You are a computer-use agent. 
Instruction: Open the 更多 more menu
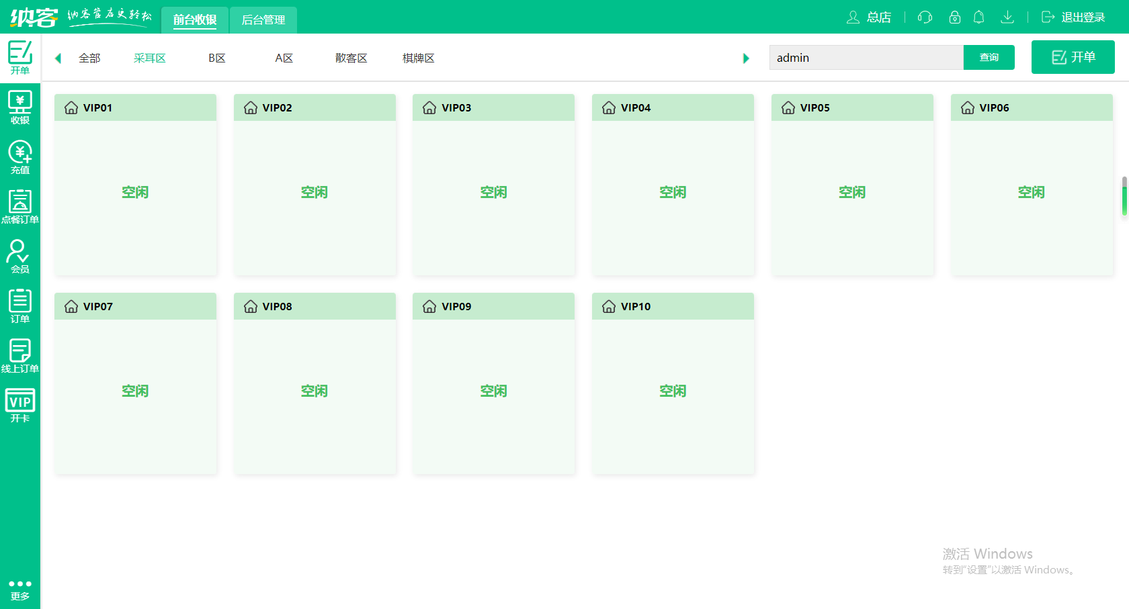click(x=20, y=589)
